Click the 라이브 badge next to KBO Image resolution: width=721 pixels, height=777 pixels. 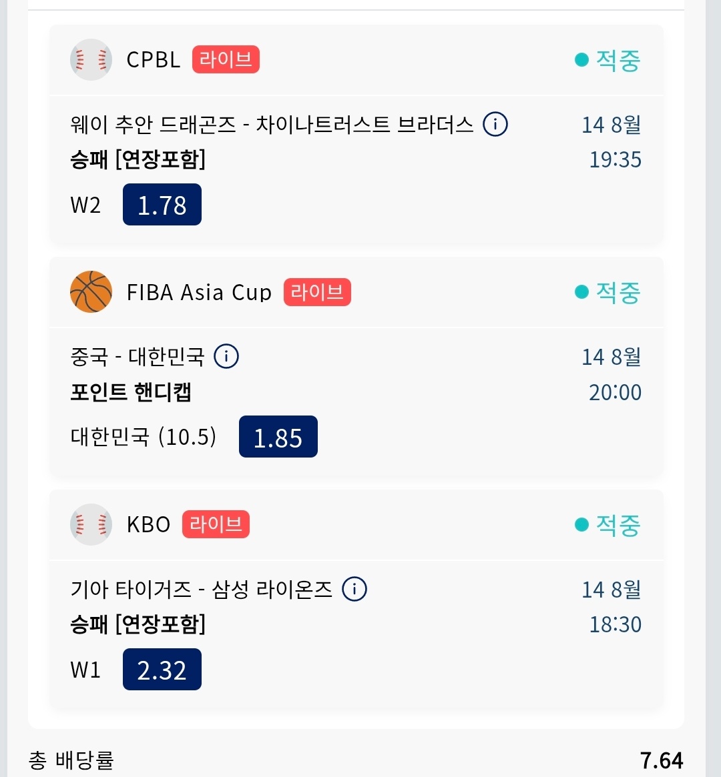click(x=216, y=524)
